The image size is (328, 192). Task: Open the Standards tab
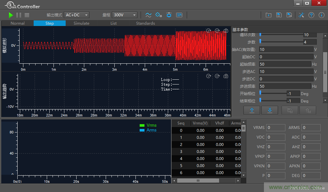tap(145, 23)
